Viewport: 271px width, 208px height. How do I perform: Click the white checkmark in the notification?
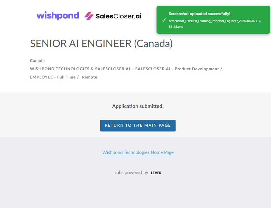[x=164, y=20]
